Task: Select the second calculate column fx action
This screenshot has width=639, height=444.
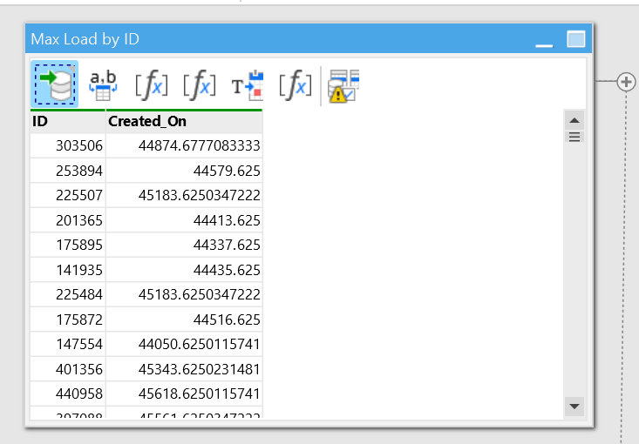Action: [200, 85]
